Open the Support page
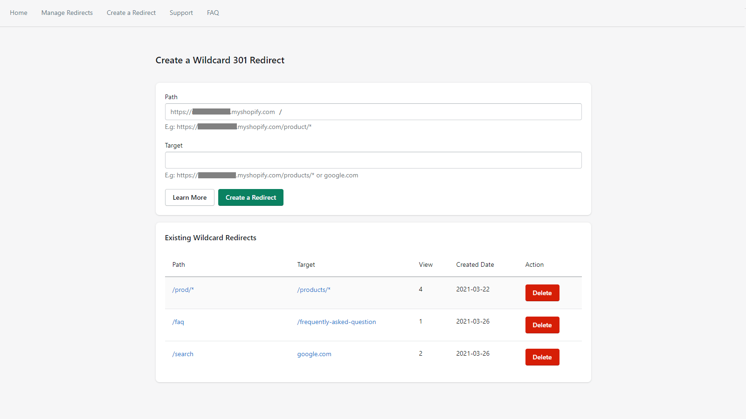Viewport: 746px width, 419px height. click(x=181, y=13)
